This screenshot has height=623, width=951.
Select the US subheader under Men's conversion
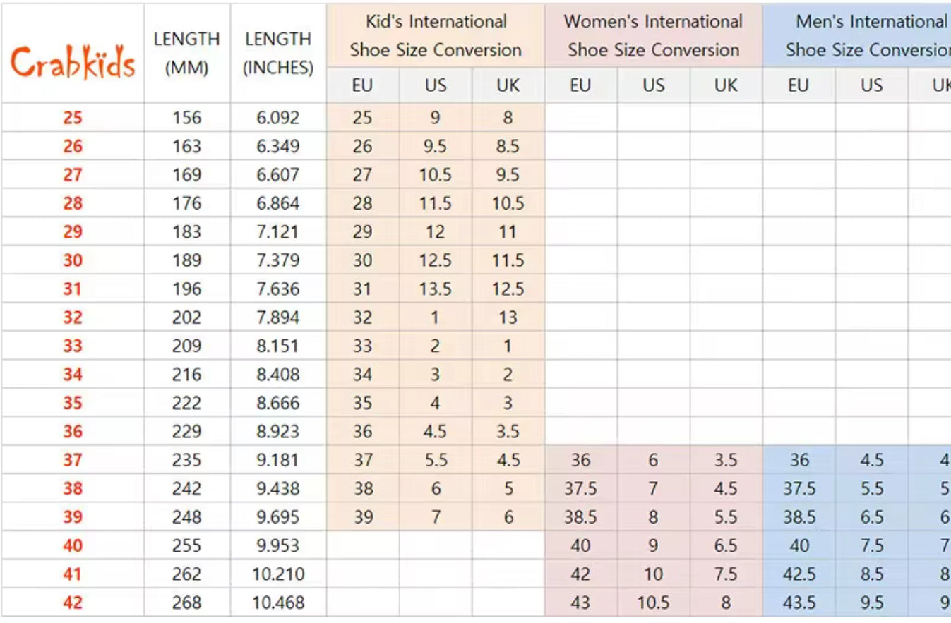click(872, 85)
